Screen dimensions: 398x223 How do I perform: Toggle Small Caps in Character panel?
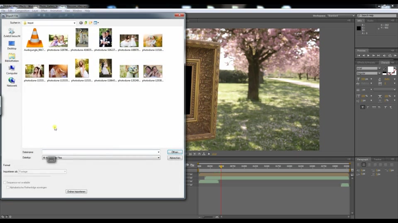379,107
